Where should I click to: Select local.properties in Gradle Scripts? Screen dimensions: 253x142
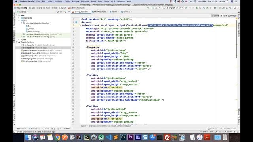coord(36,61)
